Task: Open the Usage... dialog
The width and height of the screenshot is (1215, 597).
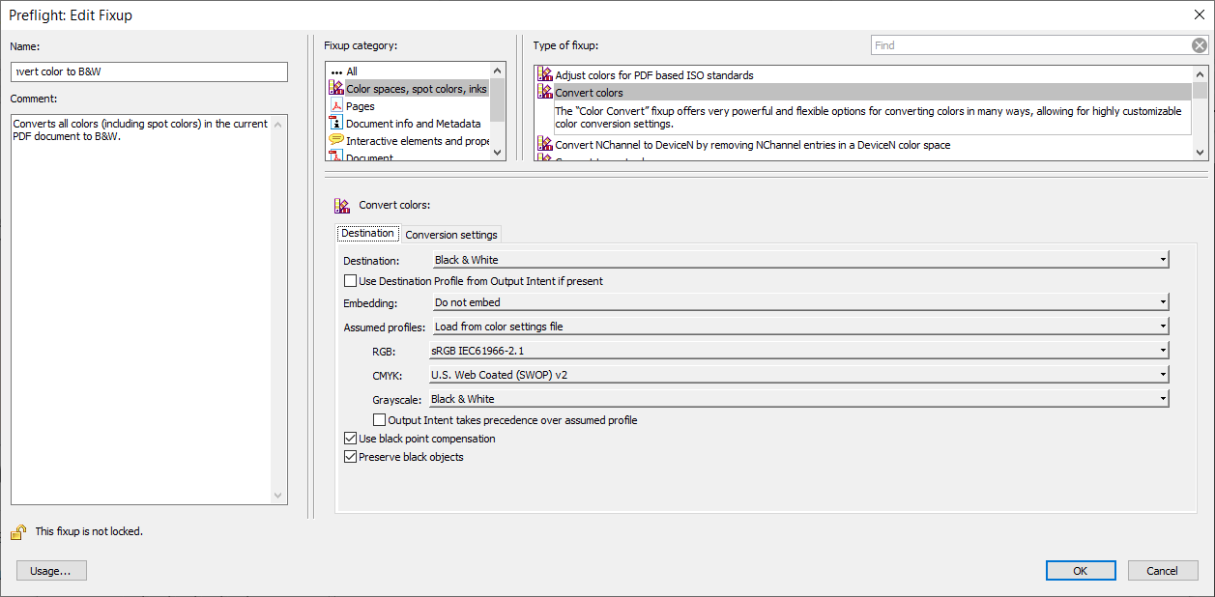Action: (x=51, y=571)
